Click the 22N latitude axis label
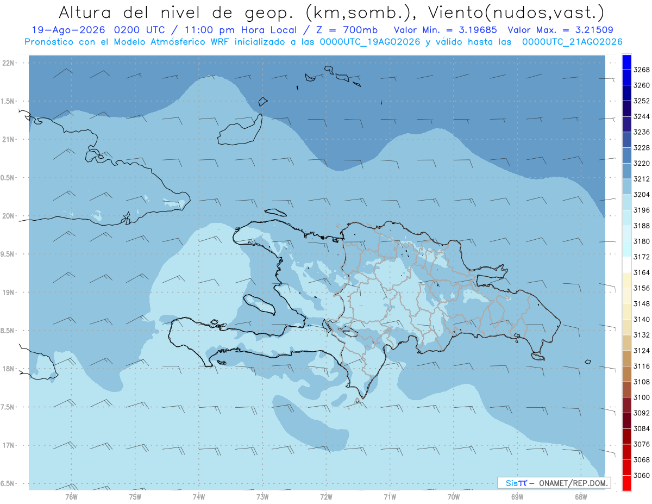 (x=9, y=63)
